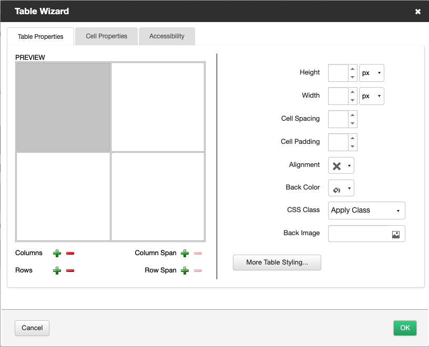Select the bottom-right cell in the preview

158,195
